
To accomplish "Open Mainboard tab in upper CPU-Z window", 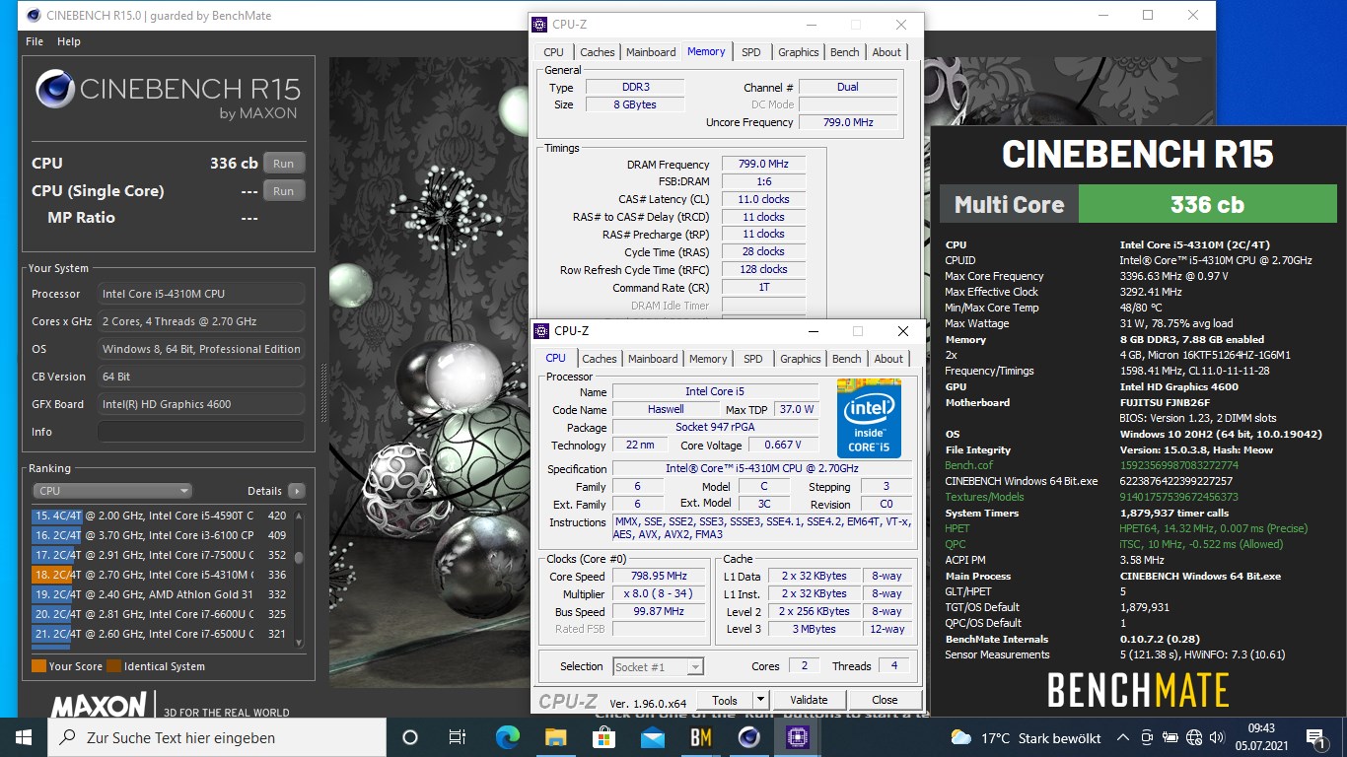I will click(x=651, y=52).
